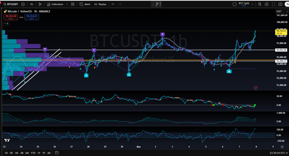The height and width of the screenshot is (156, 289).
Task: Expand the BTC Split layout dropdown chevron
Action: click(x=252, y=4)
